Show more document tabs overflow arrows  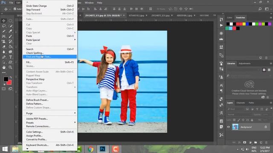click(214, 15)
